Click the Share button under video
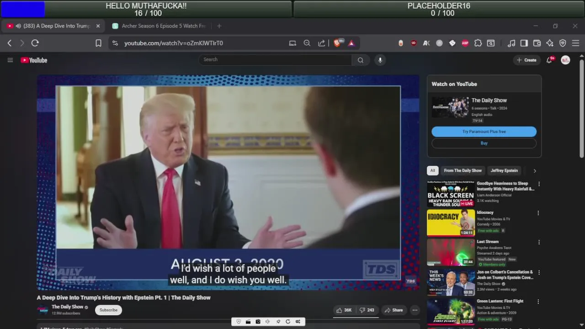Viewport: 585px width, 329px height. pyautogui.click(x=394, y=310)
